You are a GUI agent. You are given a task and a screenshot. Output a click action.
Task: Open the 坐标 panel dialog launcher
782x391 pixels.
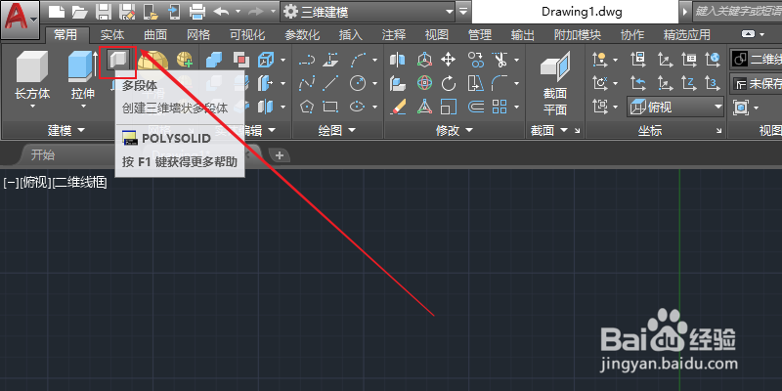[718, 131]
